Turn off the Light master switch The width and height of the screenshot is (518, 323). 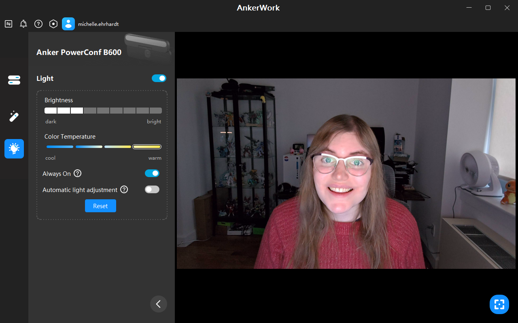[x=159, y=78]
